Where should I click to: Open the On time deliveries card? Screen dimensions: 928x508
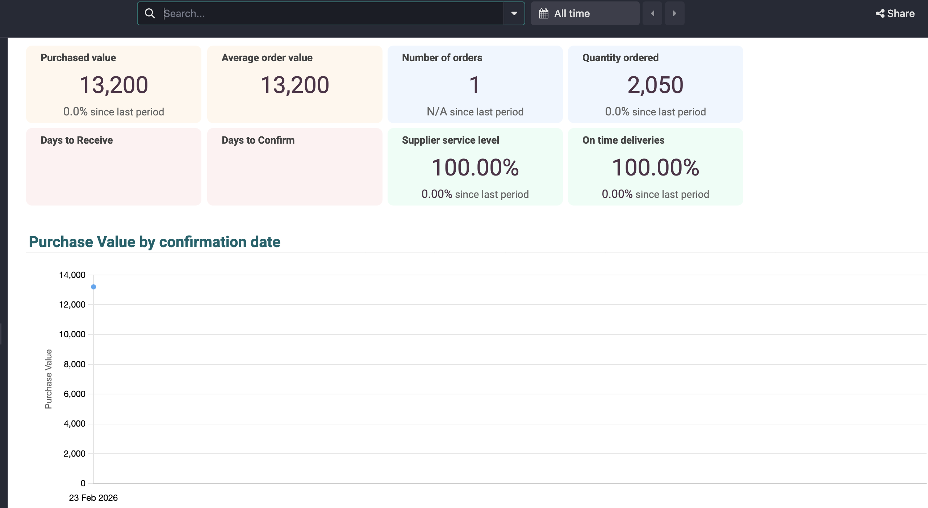point(656,167)
